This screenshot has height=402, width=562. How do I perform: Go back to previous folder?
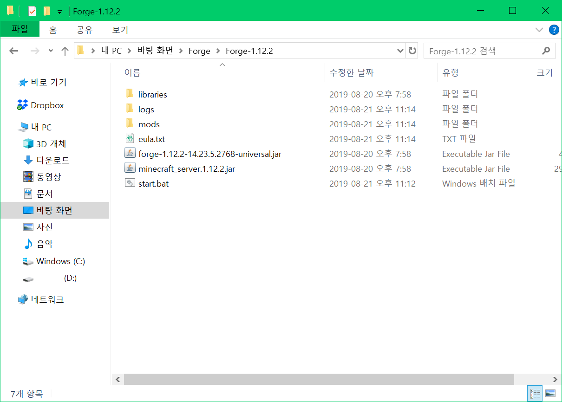(x=13, y=51)
